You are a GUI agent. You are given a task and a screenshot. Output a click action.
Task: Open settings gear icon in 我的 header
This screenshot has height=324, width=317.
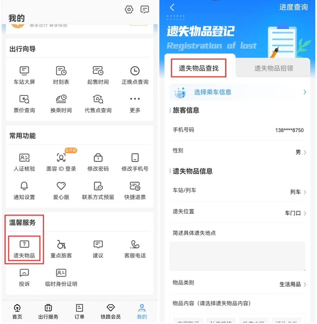coord(129,9)
